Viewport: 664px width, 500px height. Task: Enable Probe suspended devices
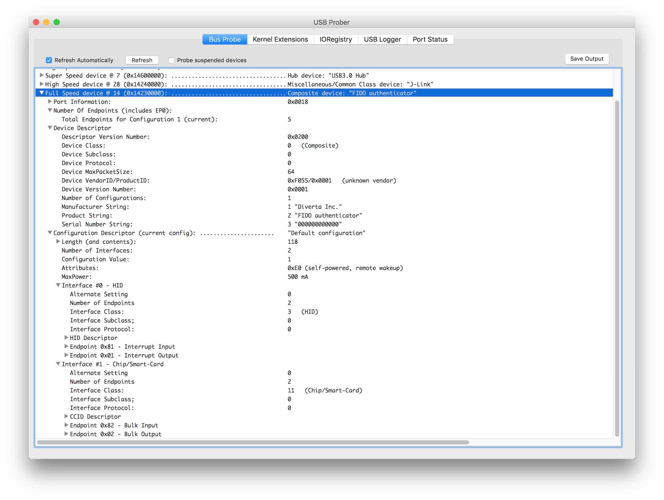(171, 60)
